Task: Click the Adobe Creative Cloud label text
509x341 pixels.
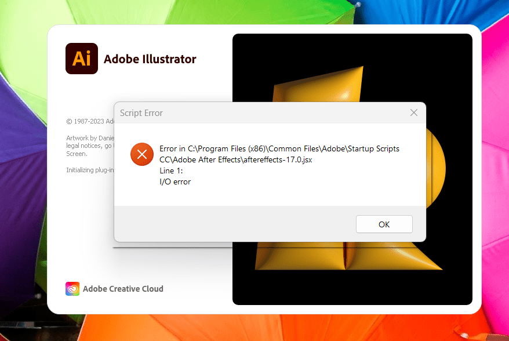Action: 123,288
